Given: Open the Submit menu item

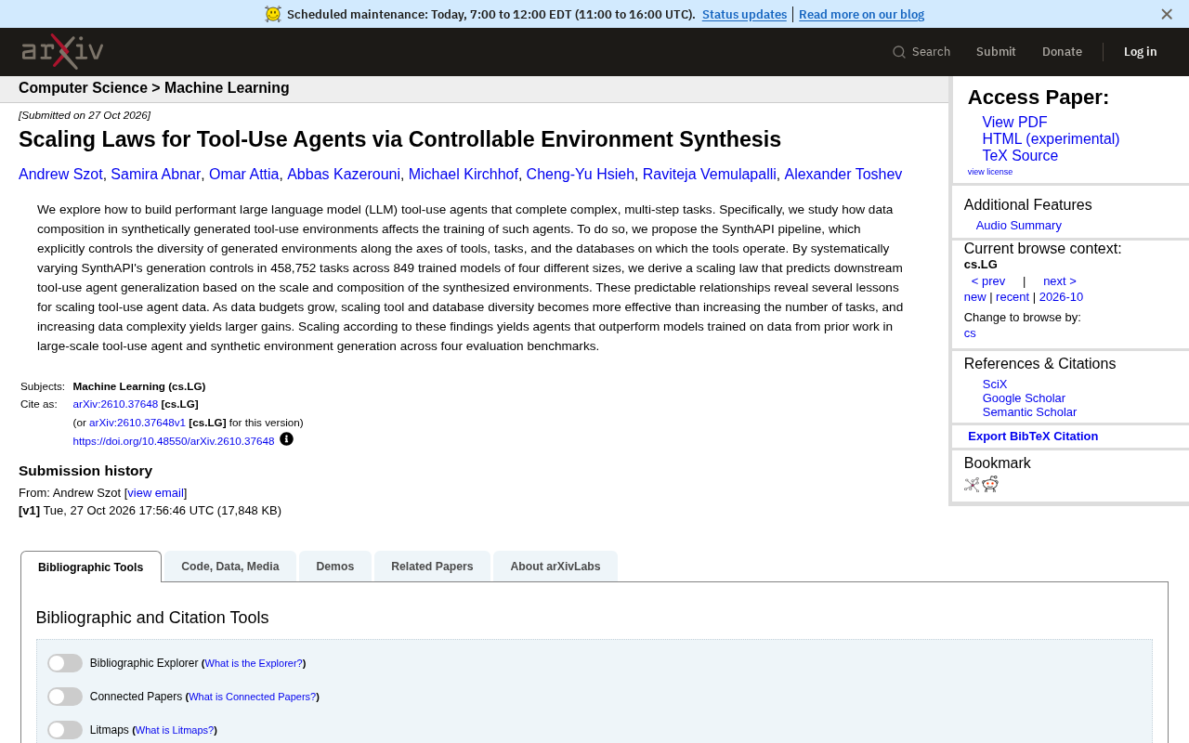Looking at the screenshot, I should (996, 52).
